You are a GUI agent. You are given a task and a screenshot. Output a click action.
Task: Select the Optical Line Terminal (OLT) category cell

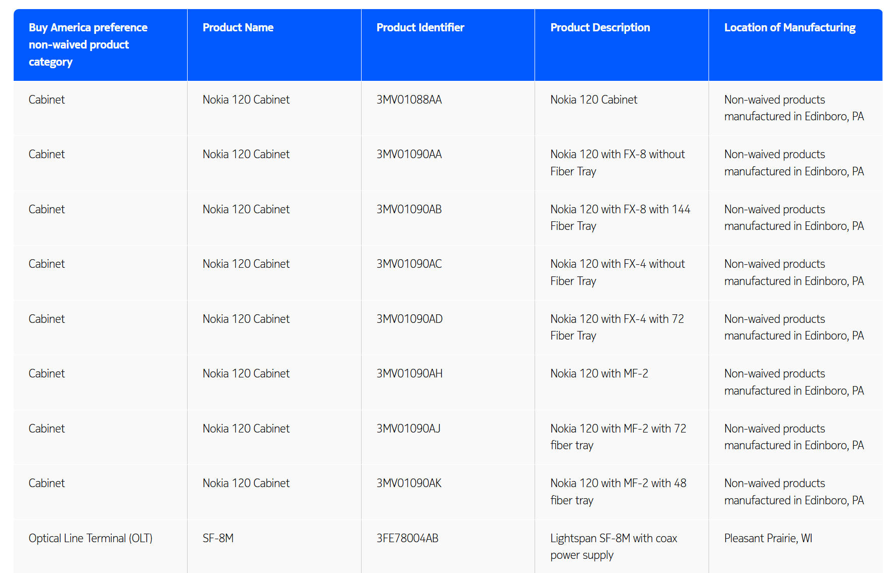[91, 538]
